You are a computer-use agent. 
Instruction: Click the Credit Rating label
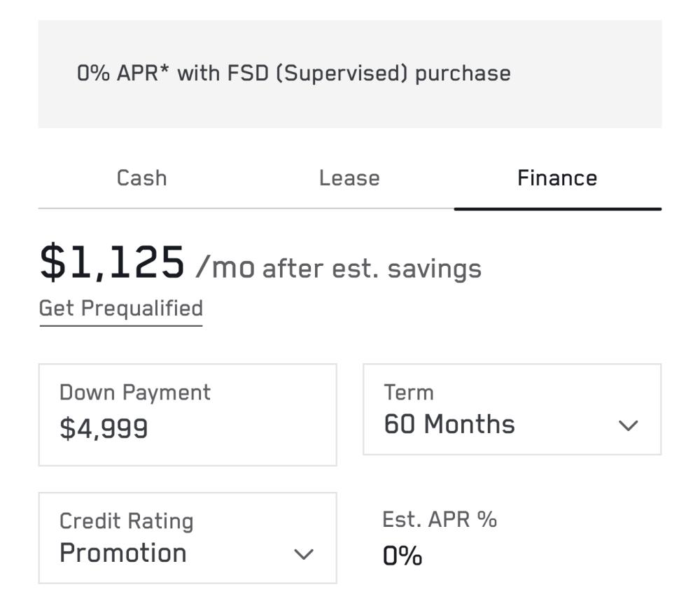point(126,521)
